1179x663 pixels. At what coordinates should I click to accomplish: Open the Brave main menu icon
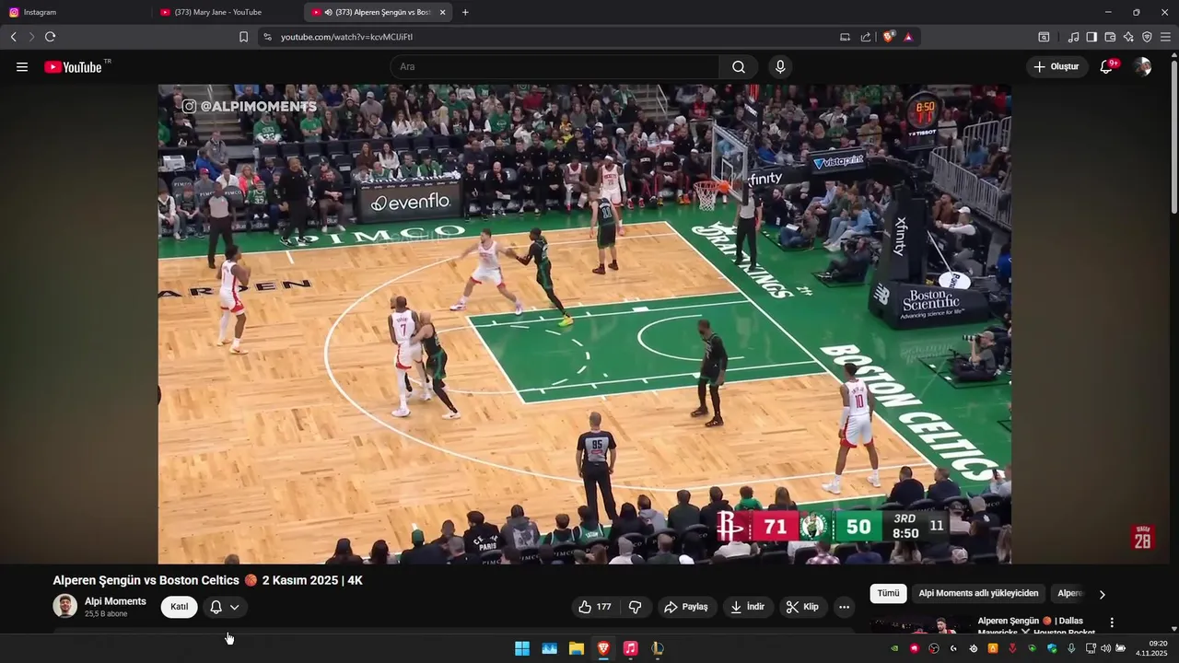(x=1165, y=37)
